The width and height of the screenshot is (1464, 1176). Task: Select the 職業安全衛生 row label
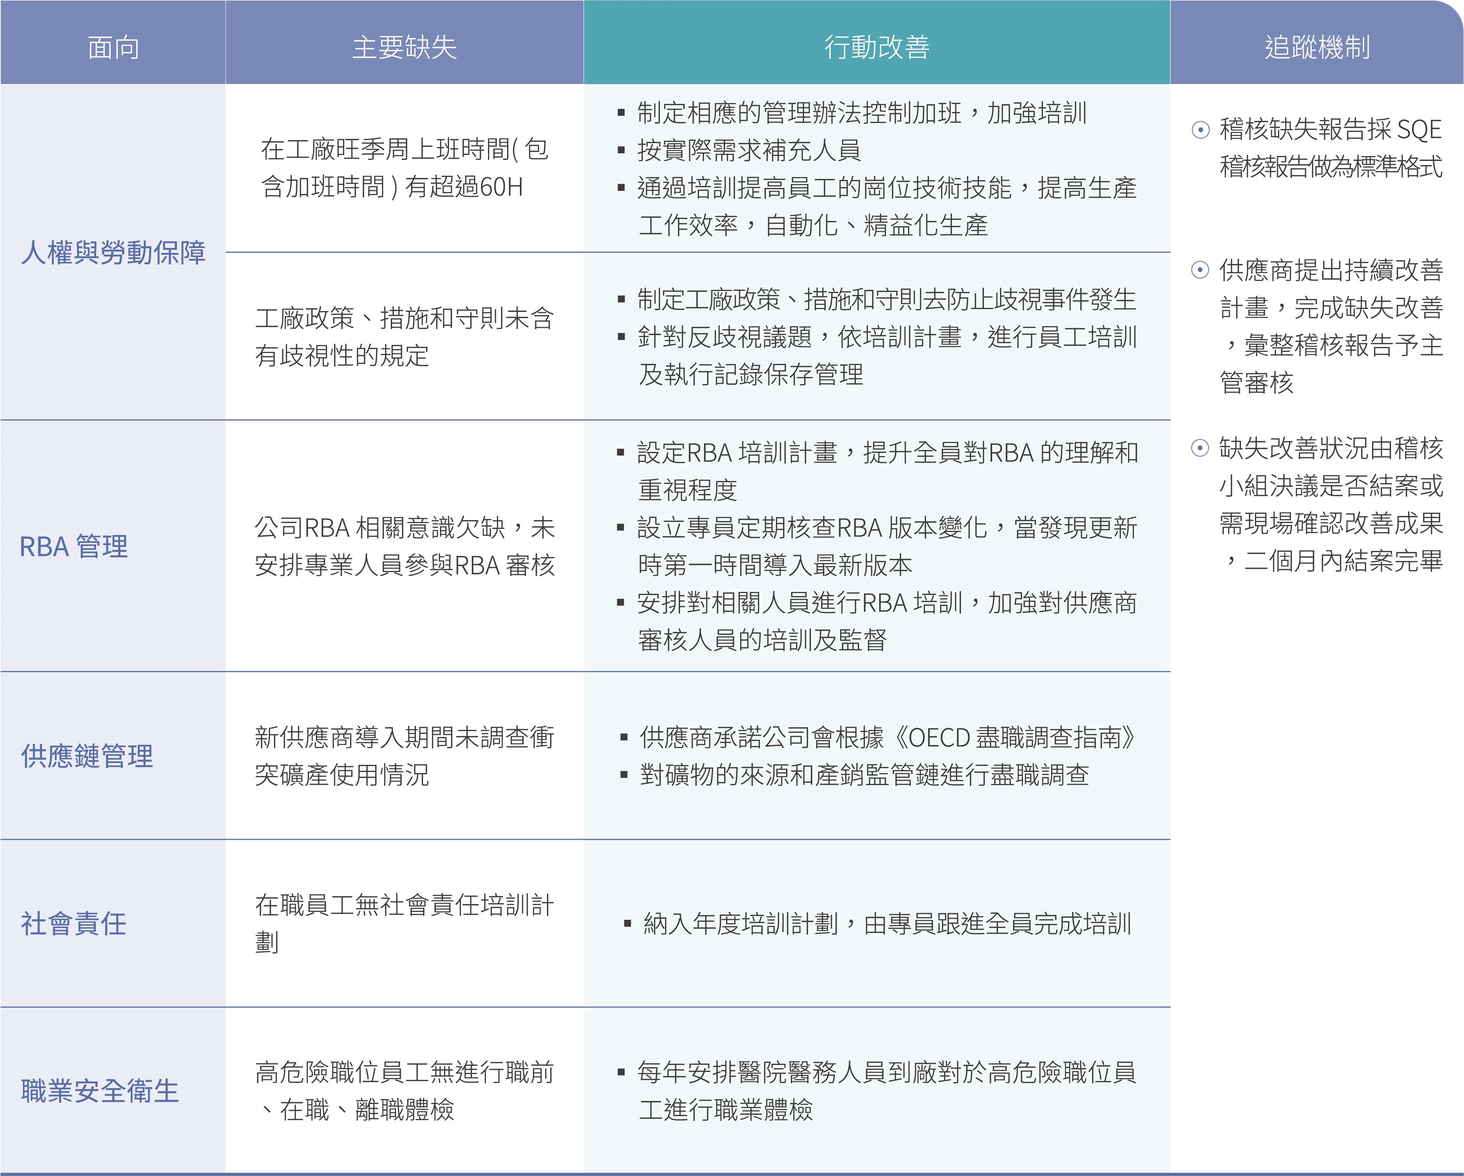point(100,1091)
